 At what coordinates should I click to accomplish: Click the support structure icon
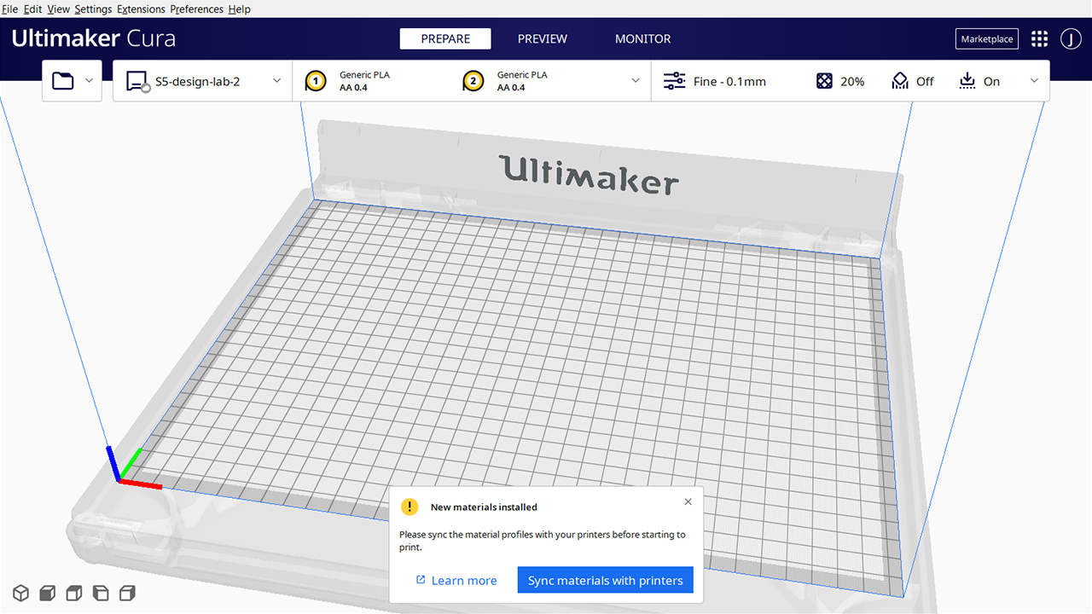900,81
